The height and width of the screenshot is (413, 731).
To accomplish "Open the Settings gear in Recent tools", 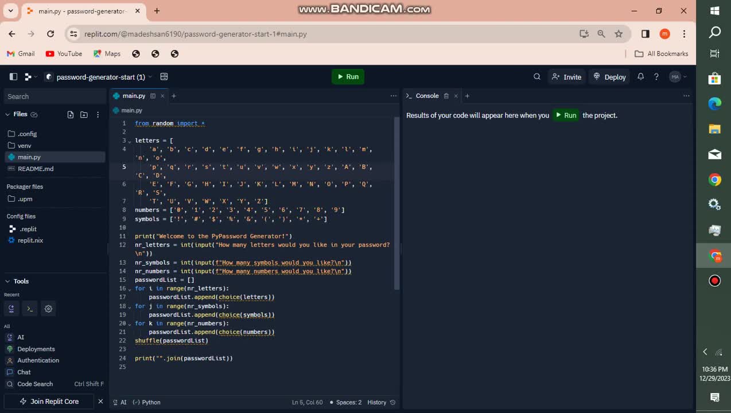I will coord(49,309).
